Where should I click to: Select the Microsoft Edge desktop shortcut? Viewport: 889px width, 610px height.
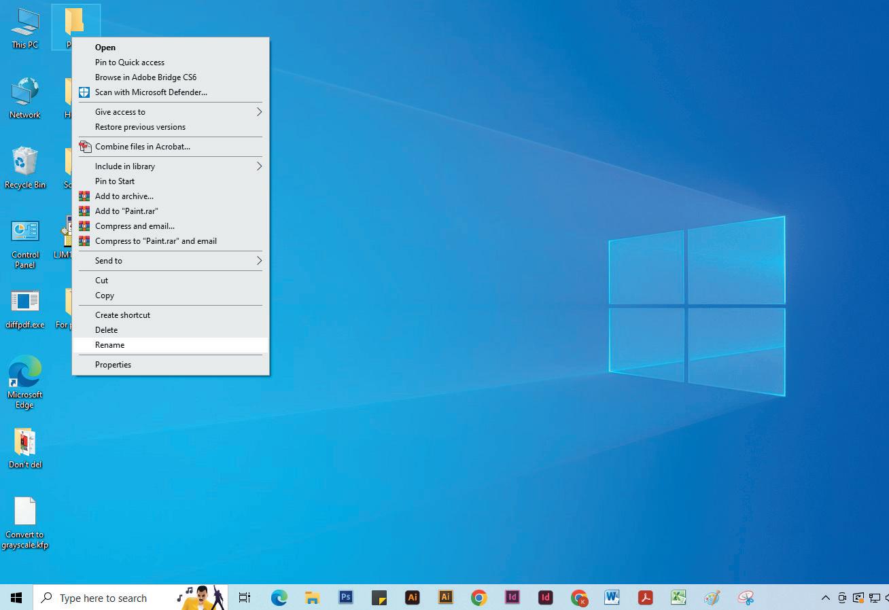[x=24, y=382]
